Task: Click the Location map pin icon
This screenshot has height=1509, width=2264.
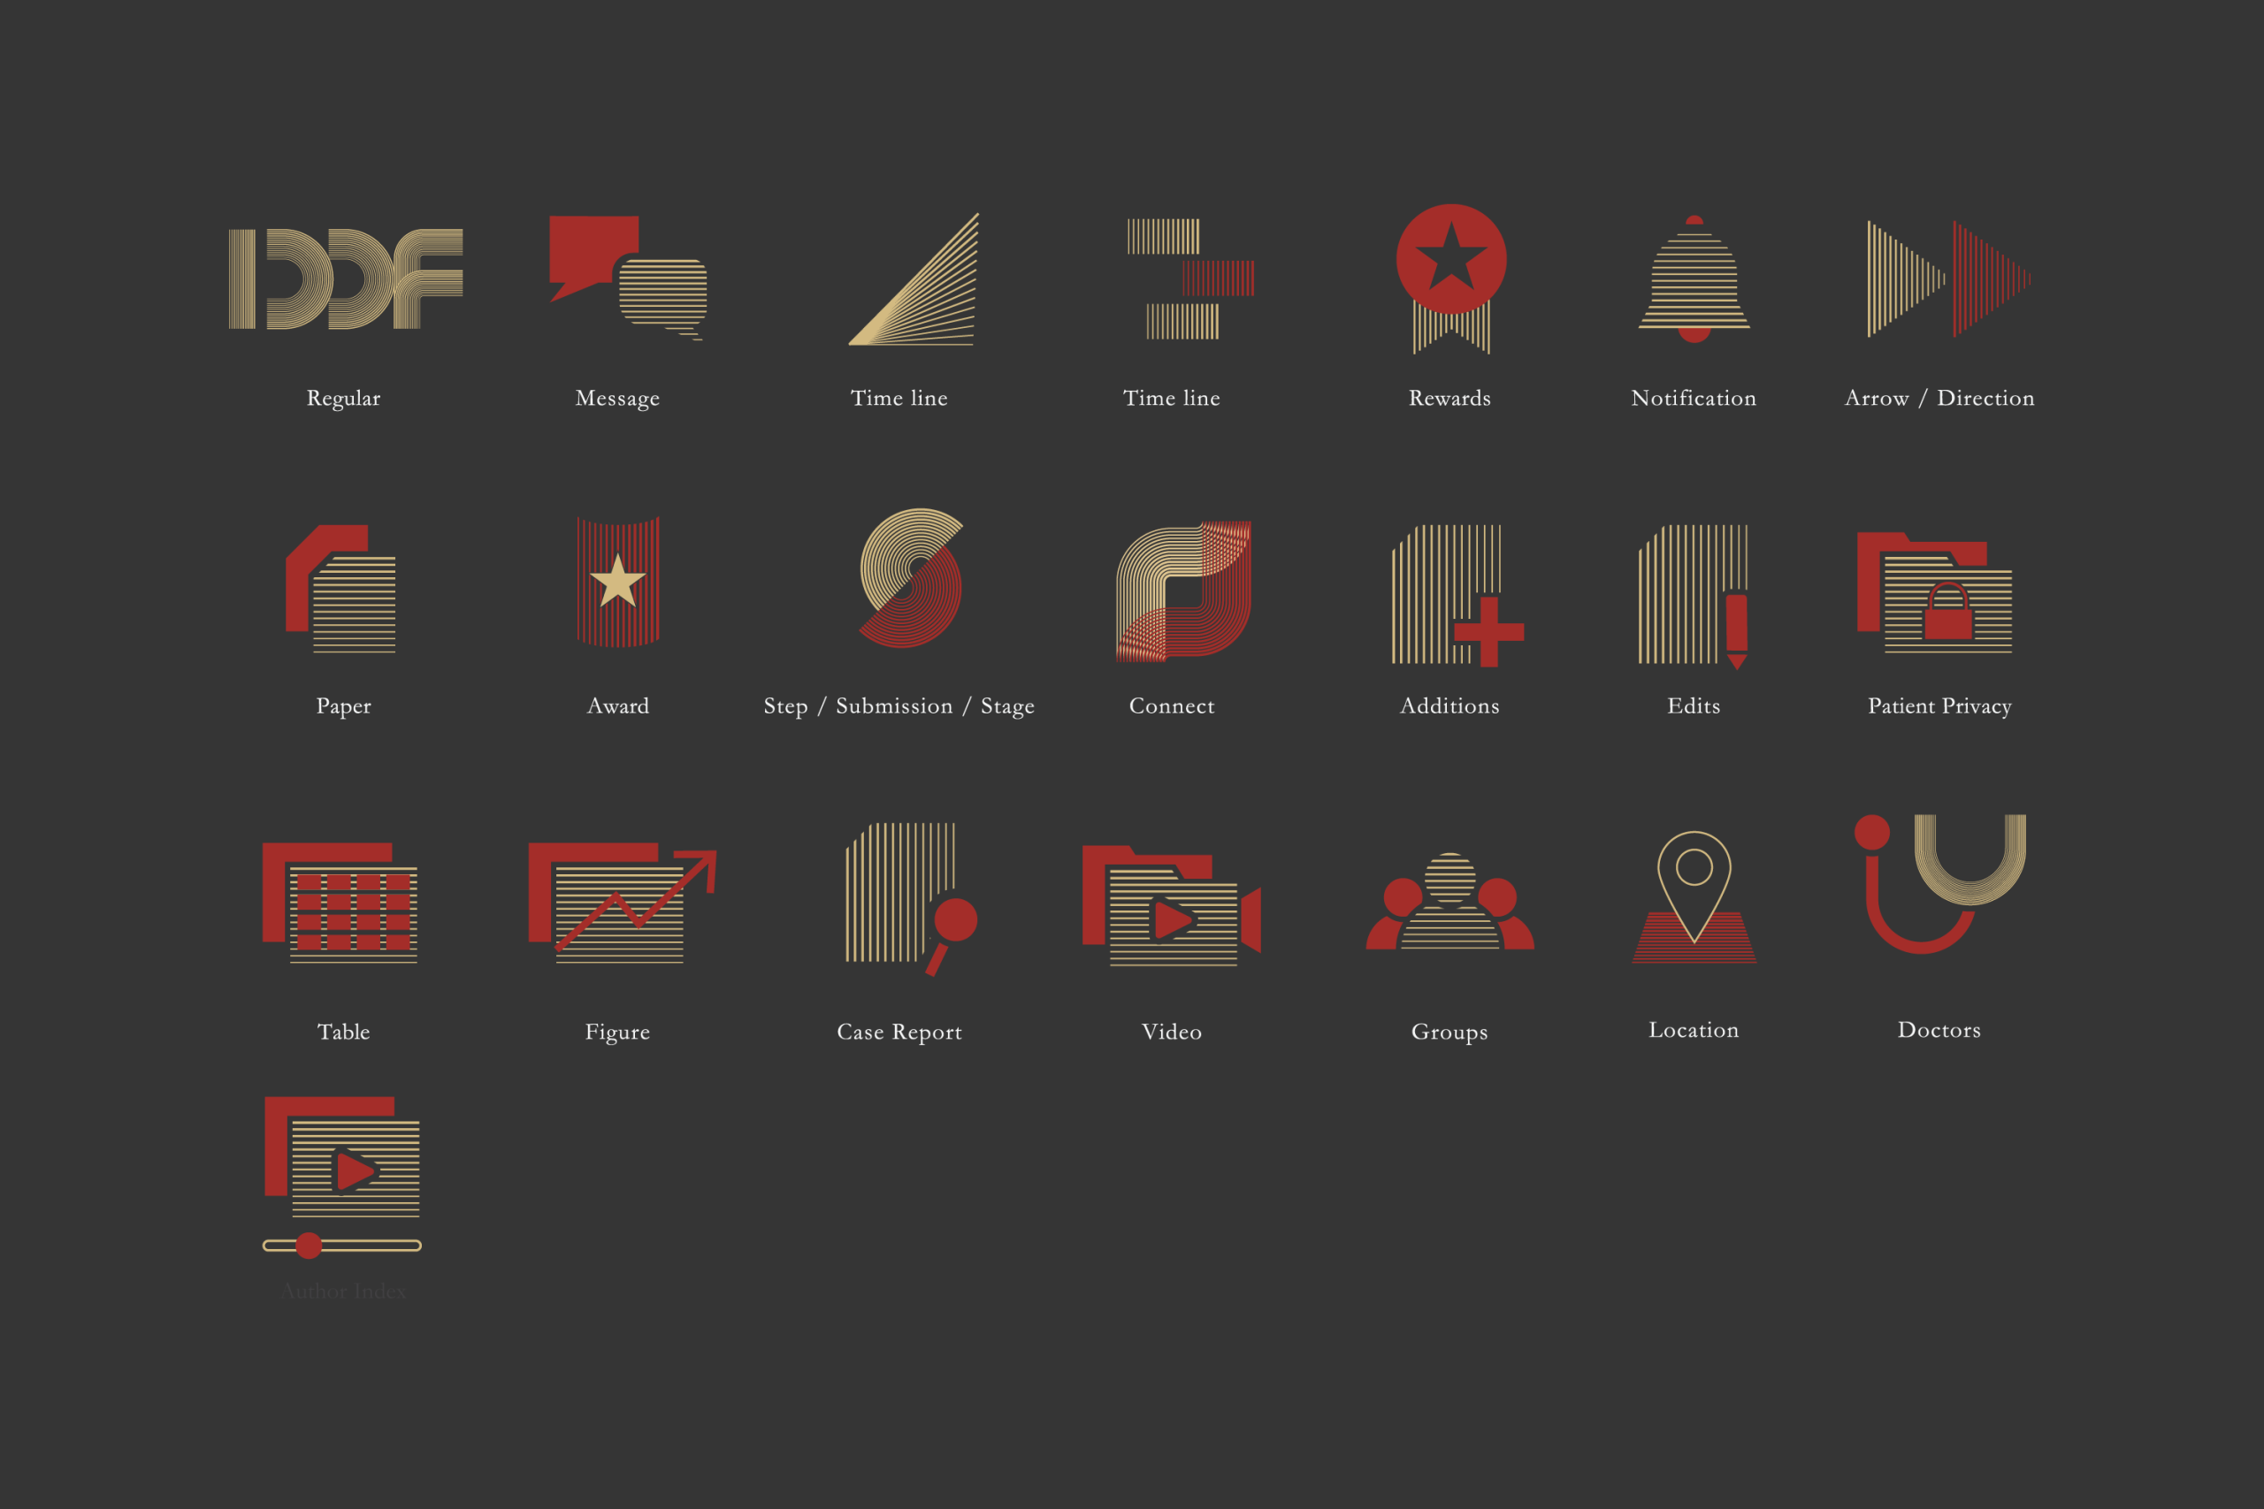Action: [x=1694, y=897]
